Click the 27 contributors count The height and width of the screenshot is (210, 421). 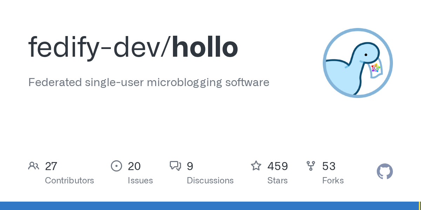(51, 166)
